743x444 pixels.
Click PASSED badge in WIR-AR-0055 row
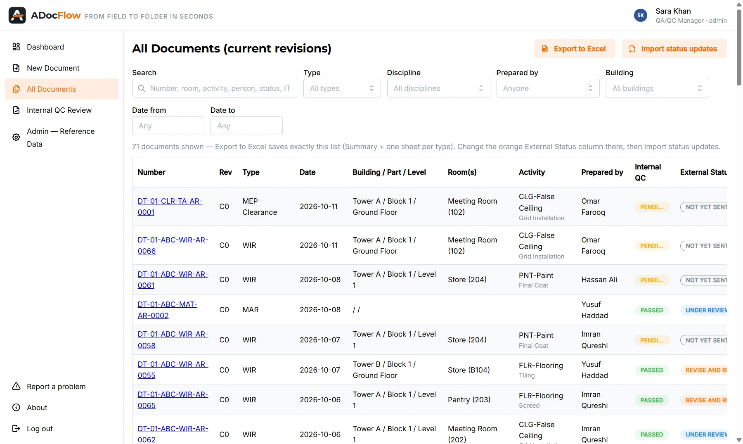coord(651,370)
